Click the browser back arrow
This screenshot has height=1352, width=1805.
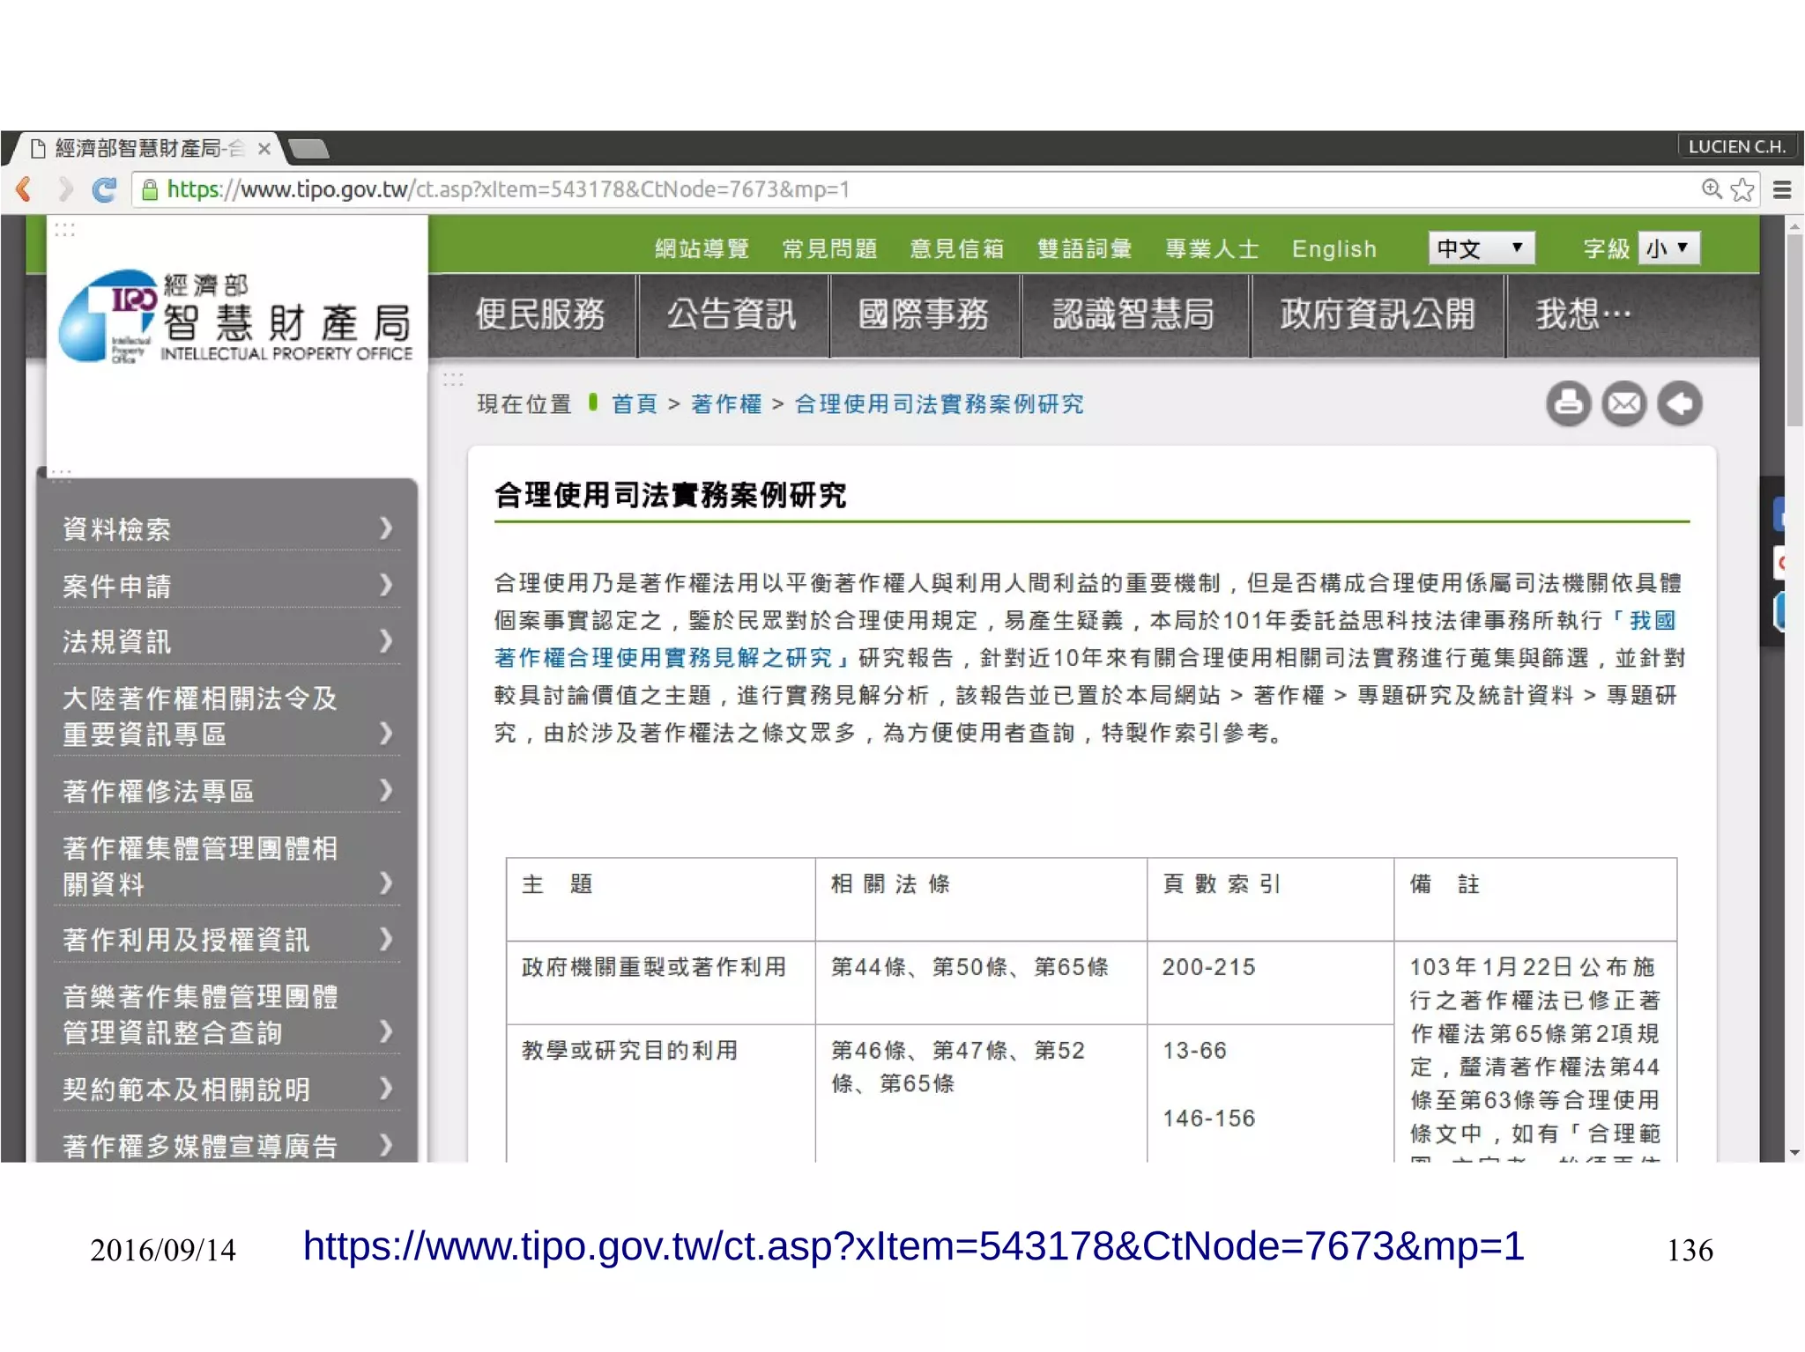click(24, 189)
